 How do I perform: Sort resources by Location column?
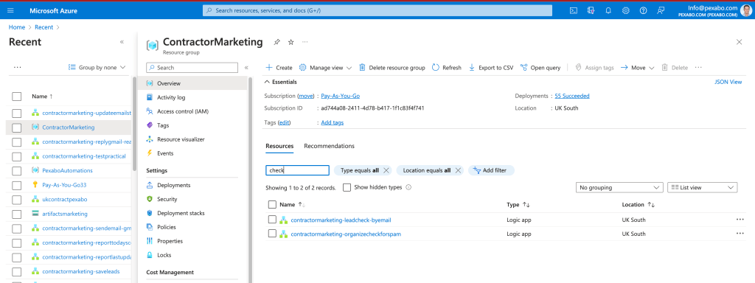638,205
